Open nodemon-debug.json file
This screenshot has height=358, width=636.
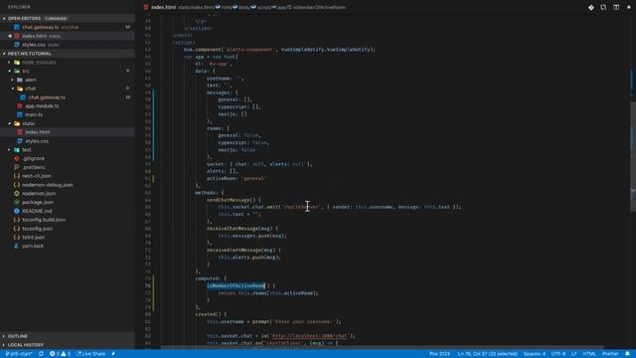click(x=48, y=185)
